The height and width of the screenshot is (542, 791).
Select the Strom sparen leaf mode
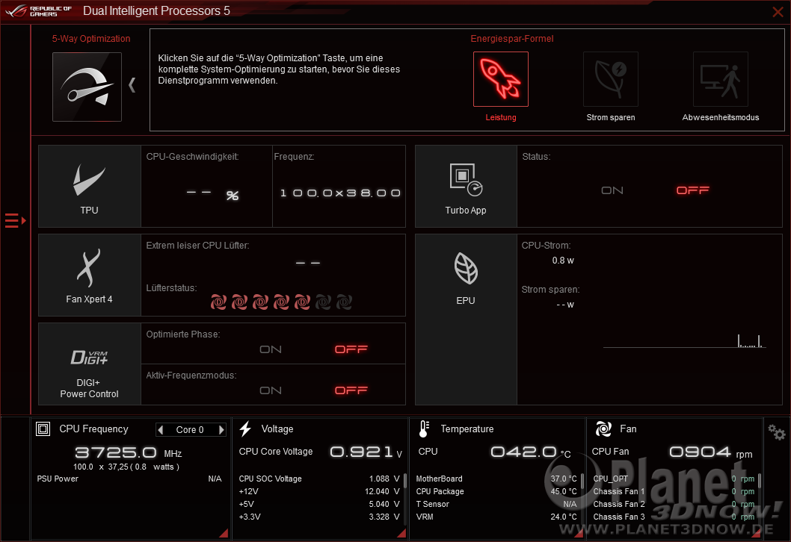pyautogui.click(x=610, y=79)
